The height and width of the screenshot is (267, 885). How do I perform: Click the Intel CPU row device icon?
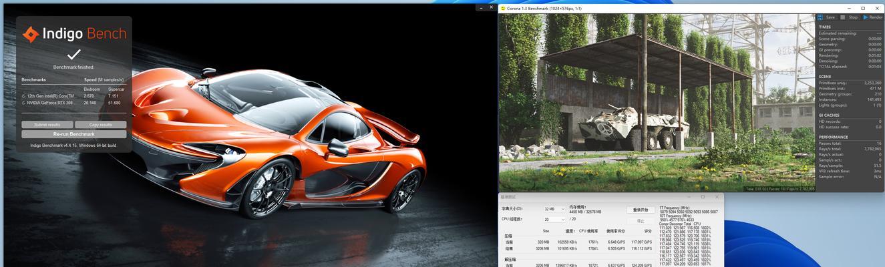tap(24, 96)
